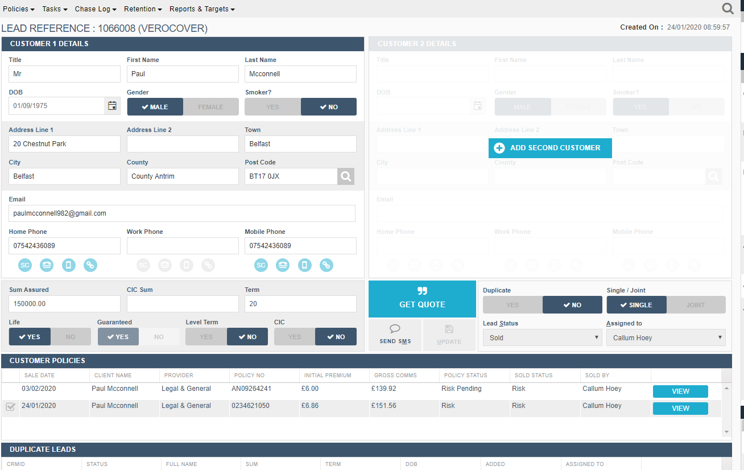
Task: Set Gender to Female
Action: 210,107
